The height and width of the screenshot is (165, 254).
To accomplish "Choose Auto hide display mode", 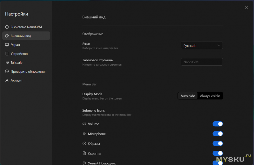I will coord(188,96).
